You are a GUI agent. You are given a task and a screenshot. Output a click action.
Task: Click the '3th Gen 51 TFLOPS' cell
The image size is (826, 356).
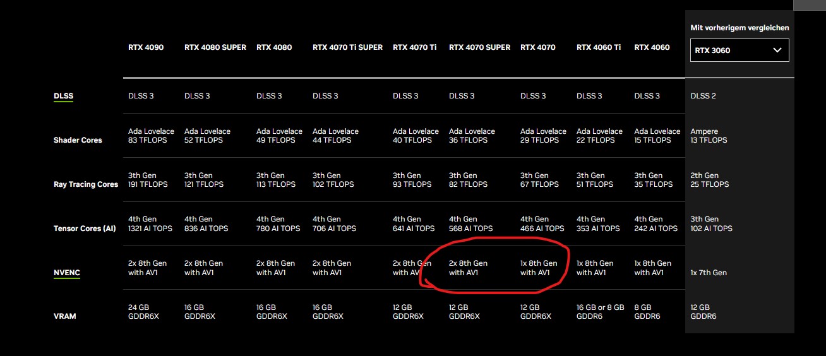[595, 180]
